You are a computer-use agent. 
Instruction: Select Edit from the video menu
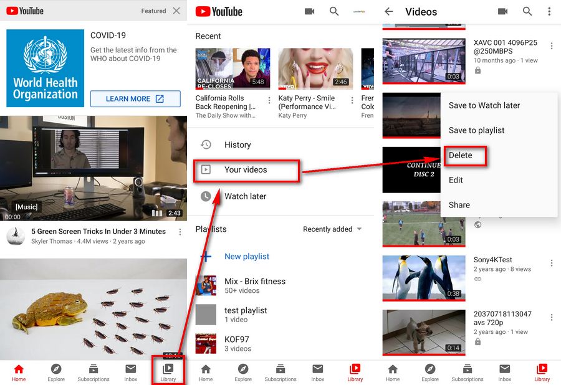456,180
